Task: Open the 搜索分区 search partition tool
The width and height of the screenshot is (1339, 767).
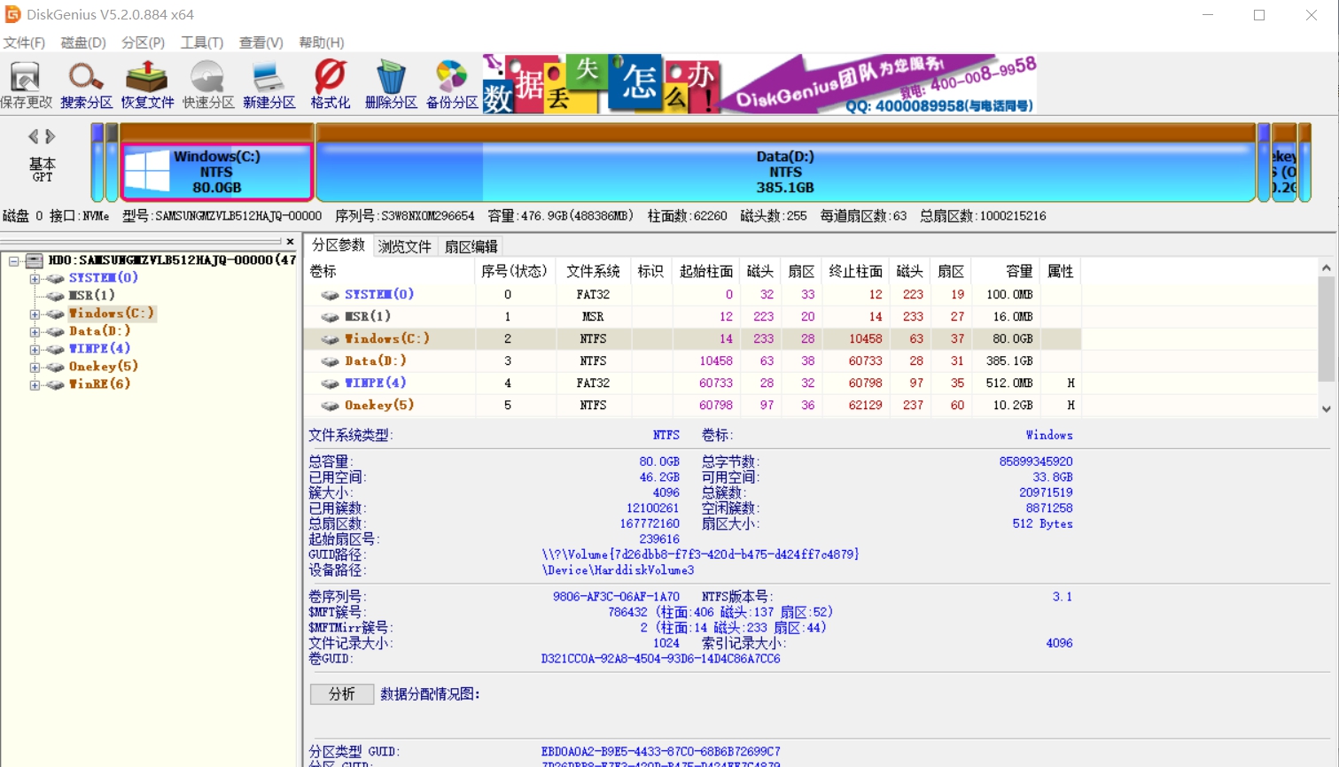Action: click(x=86, y=85)
